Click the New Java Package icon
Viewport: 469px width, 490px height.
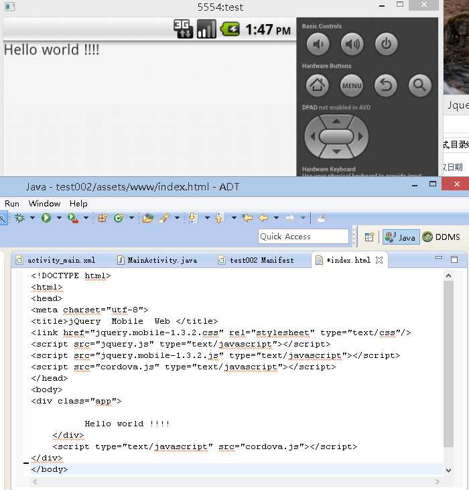point(103,218)
